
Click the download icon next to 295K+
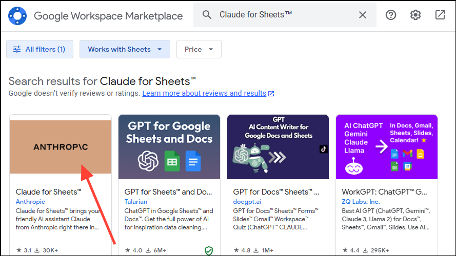click(x=365, y=250)
